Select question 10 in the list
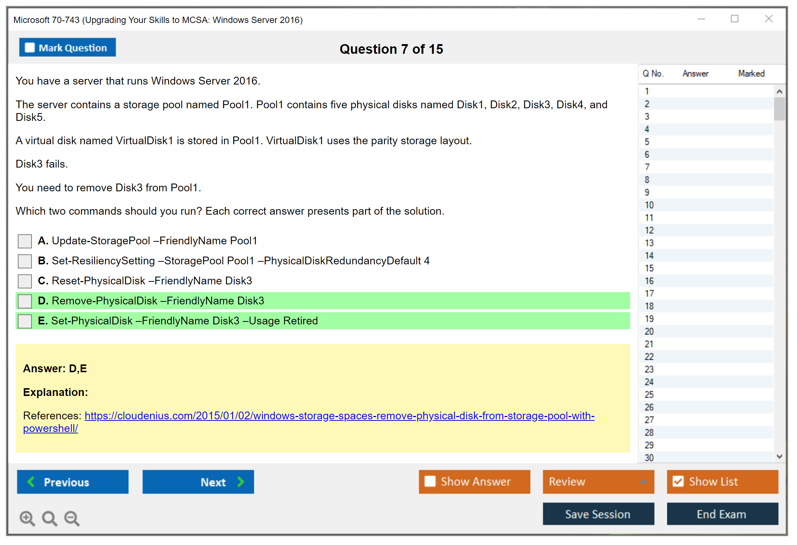This screenshot has width=797, height=545. pos(649,205)
